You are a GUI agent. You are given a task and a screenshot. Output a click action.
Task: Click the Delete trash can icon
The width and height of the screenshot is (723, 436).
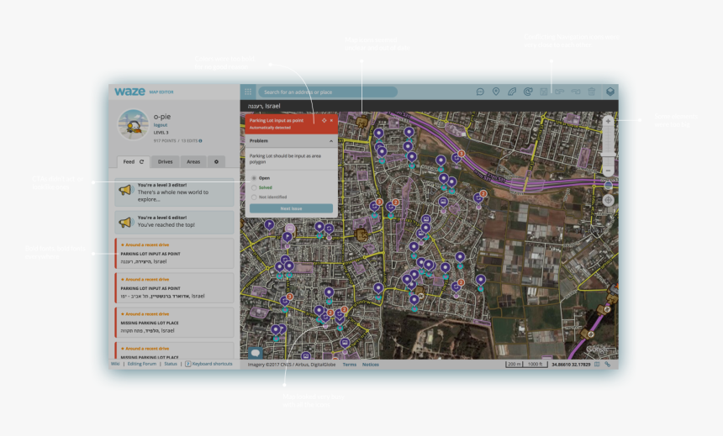592,92
